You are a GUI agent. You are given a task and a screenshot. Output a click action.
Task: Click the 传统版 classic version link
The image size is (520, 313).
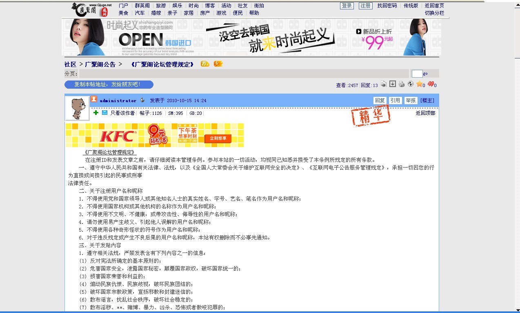(411, 6)
